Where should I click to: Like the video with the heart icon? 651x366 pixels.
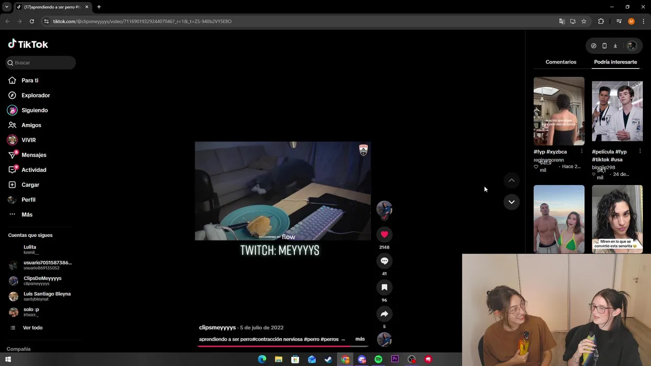click(384, 234)
